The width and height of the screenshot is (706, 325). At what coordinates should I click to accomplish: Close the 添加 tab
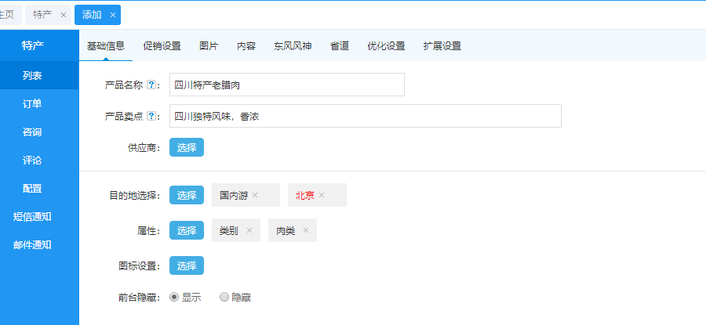[113, 15]
